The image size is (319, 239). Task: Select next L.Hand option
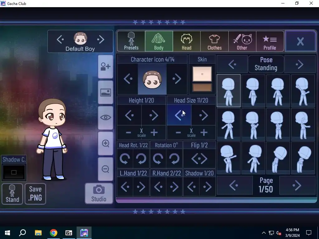click(x=141, y=187)
